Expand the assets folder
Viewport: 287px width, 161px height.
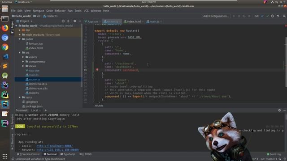pos(23,57)
